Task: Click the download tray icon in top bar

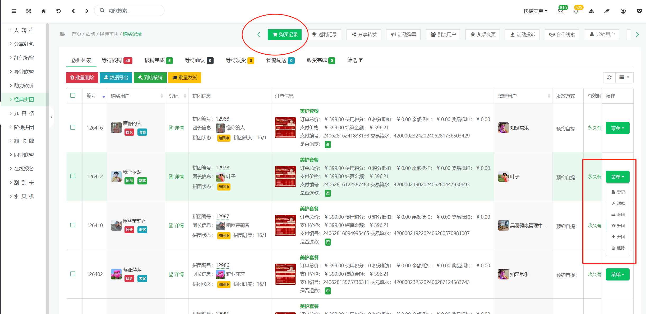Action: [592, 11]
